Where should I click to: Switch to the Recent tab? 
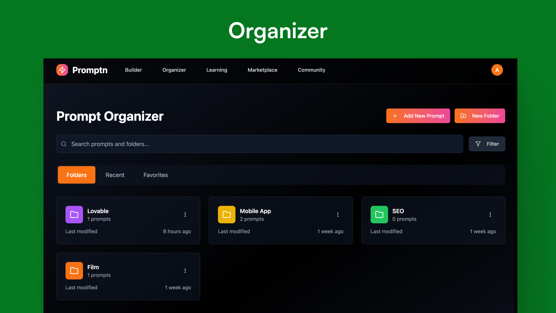(115, 175)
